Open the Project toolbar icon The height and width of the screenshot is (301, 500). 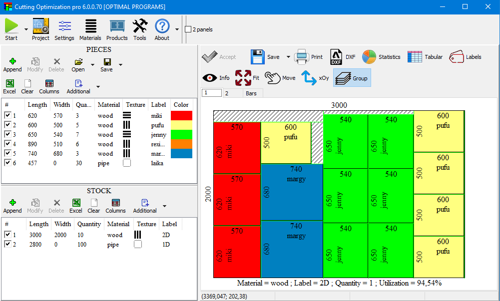[40, 26]
